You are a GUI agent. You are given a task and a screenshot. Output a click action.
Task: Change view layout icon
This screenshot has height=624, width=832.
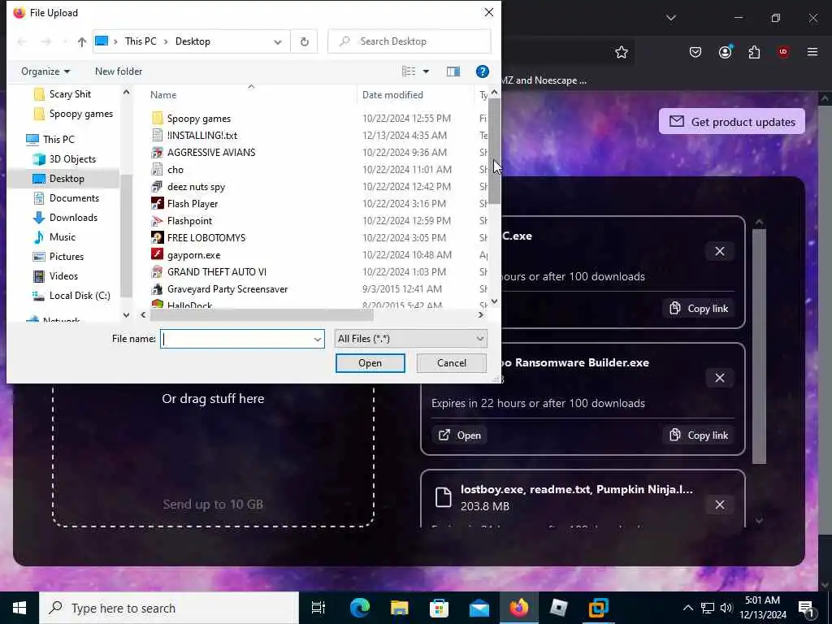coord(409,71)
